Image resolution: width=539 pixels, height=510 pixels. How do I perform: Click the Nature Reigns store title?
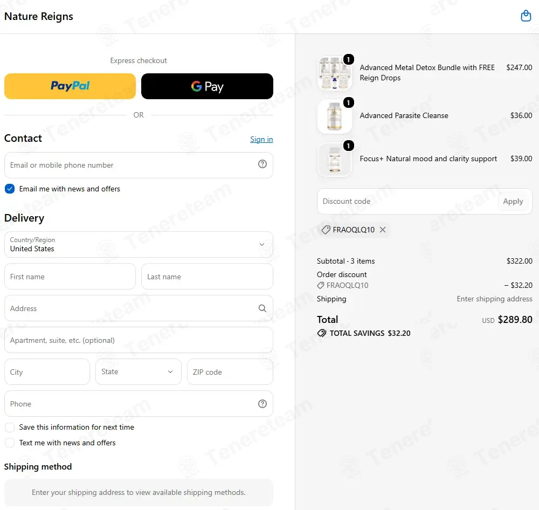click(x=38, y=17)
